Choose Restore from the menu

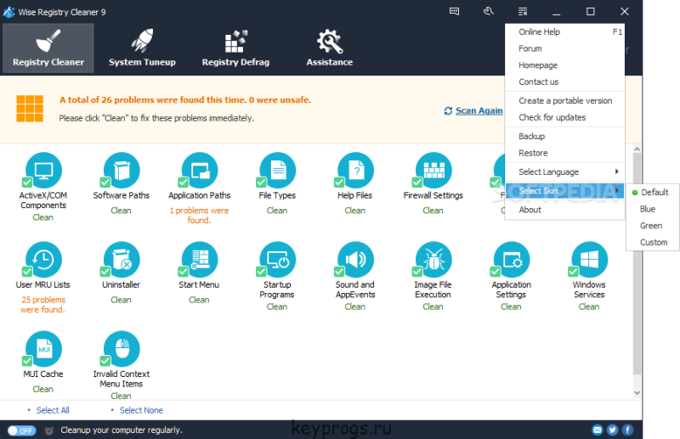[x=564, y=153]
